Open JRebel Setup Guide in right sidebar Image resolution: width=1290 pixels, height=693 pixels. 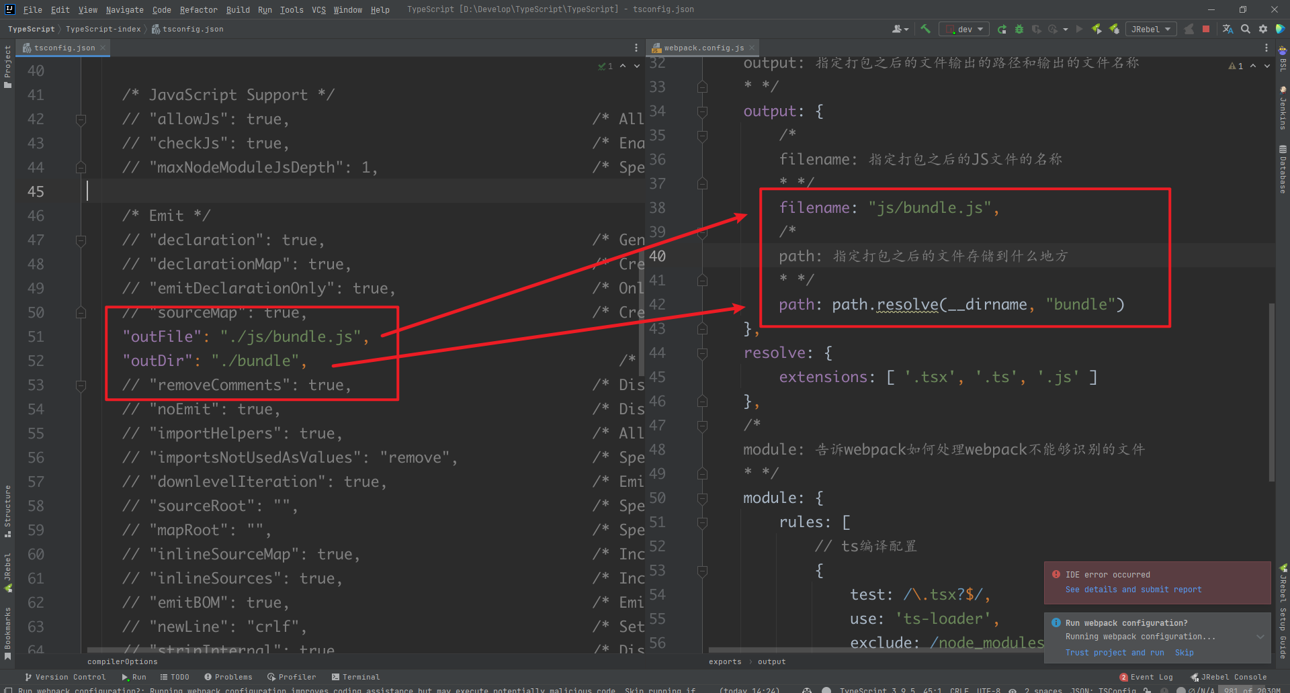(x=1283, y=611)
